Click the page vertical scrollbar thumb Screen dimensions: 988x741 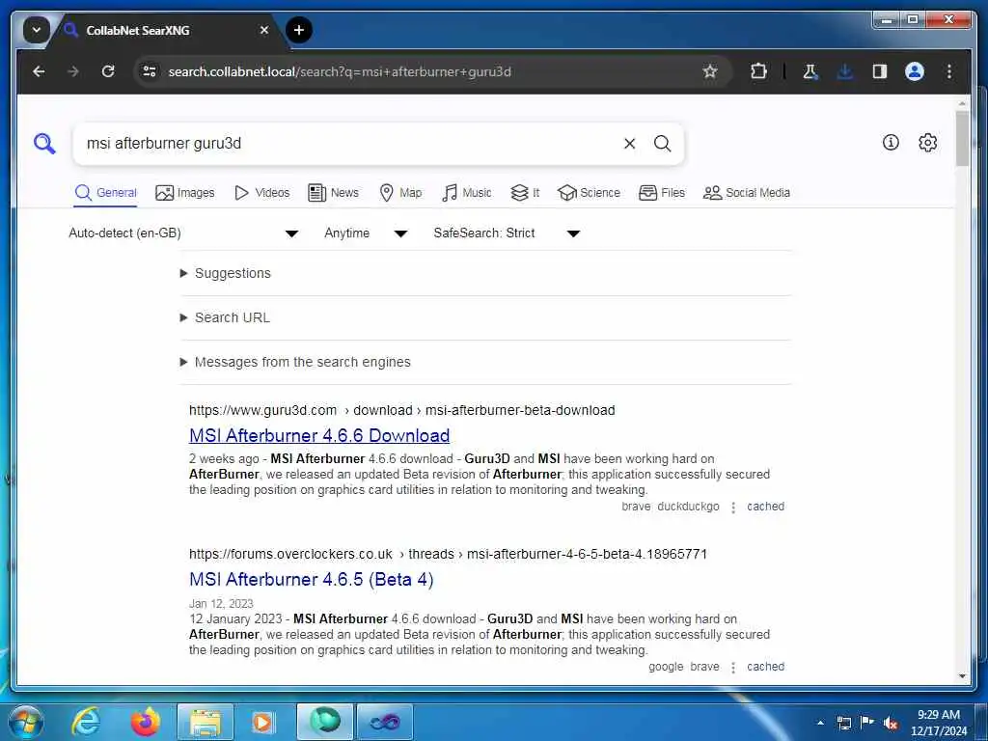pos(962,139)
